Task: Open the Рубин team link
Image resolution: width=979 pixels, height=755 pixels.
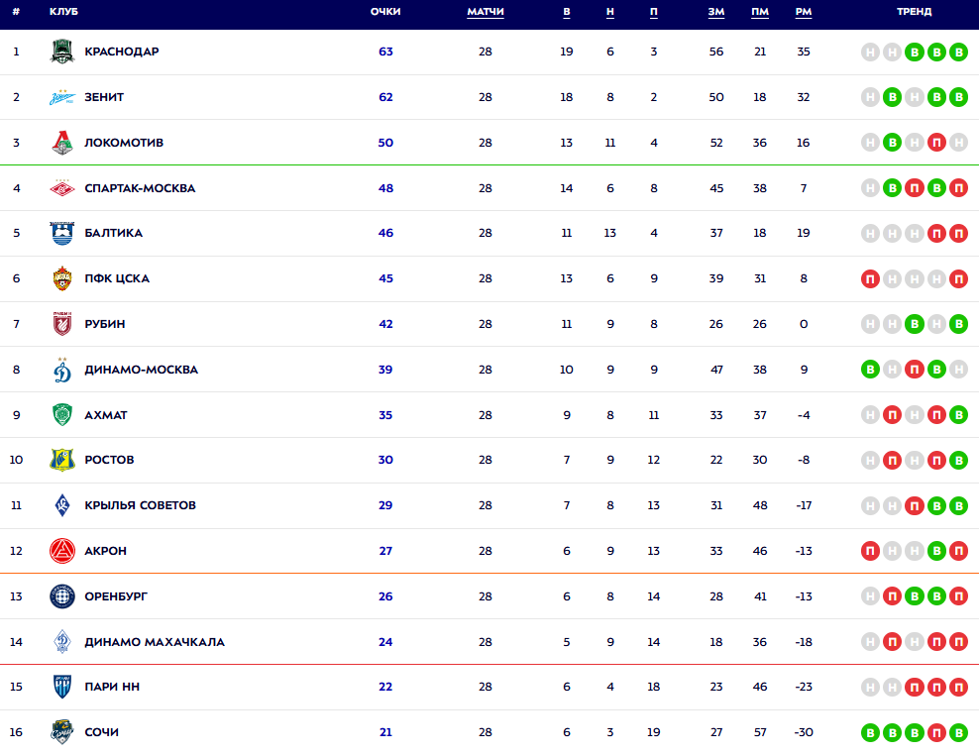Action: click(x=105, y=324)
